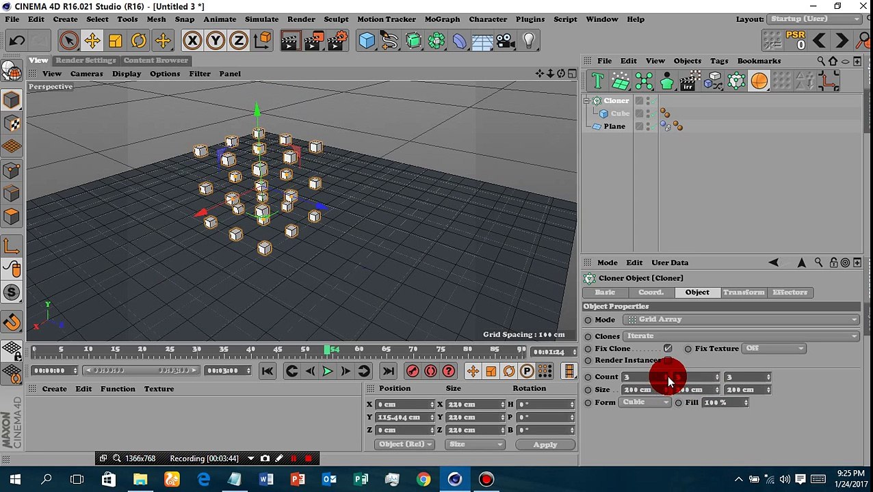Toggle the Fix Clone checkbox
The height and width of the screenshot is (492, 873).
pos(668,348)
